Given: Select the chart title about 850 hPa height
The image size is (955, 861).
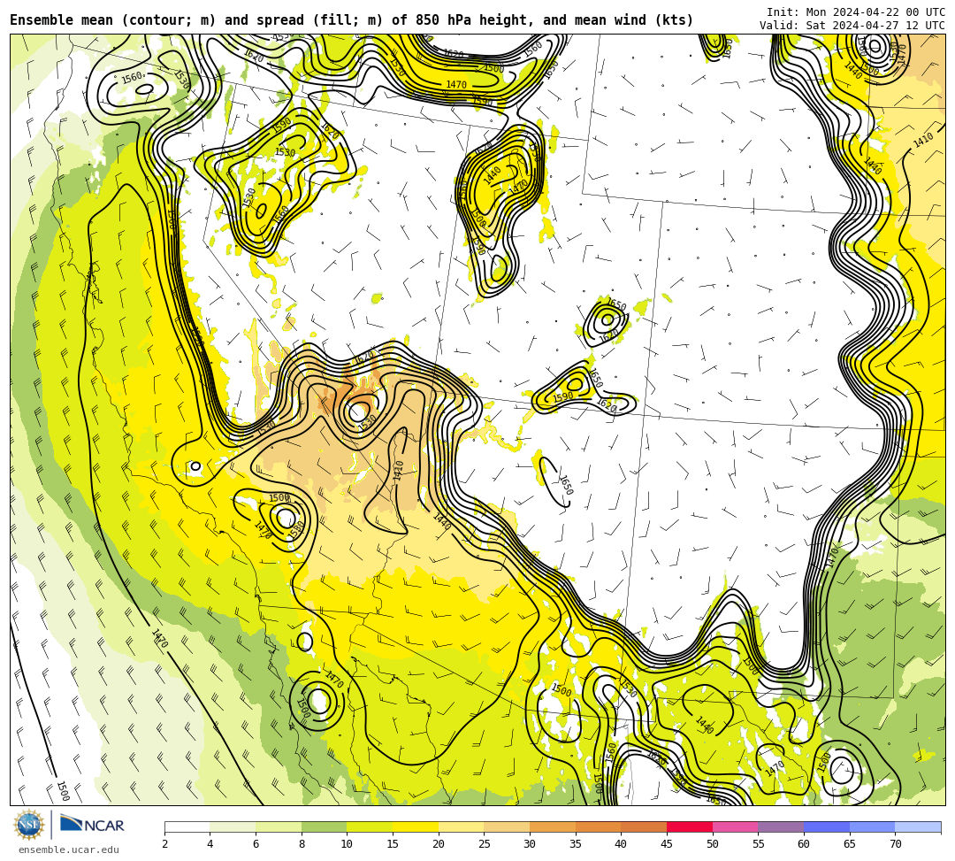Looking at the screenshot, I should [351, 20].
